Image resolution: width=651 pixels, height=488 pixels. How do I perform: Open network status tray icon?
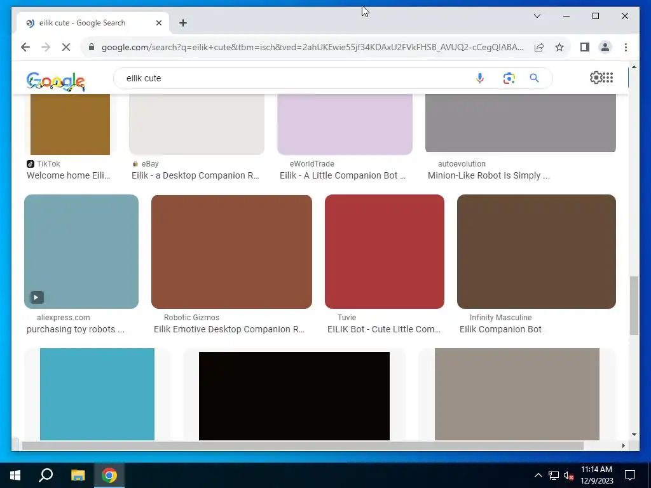click(554, 475)
